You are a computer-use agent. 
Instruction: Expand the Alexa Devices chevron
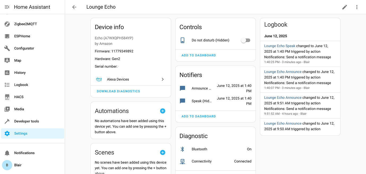click(x=163, y=79)
